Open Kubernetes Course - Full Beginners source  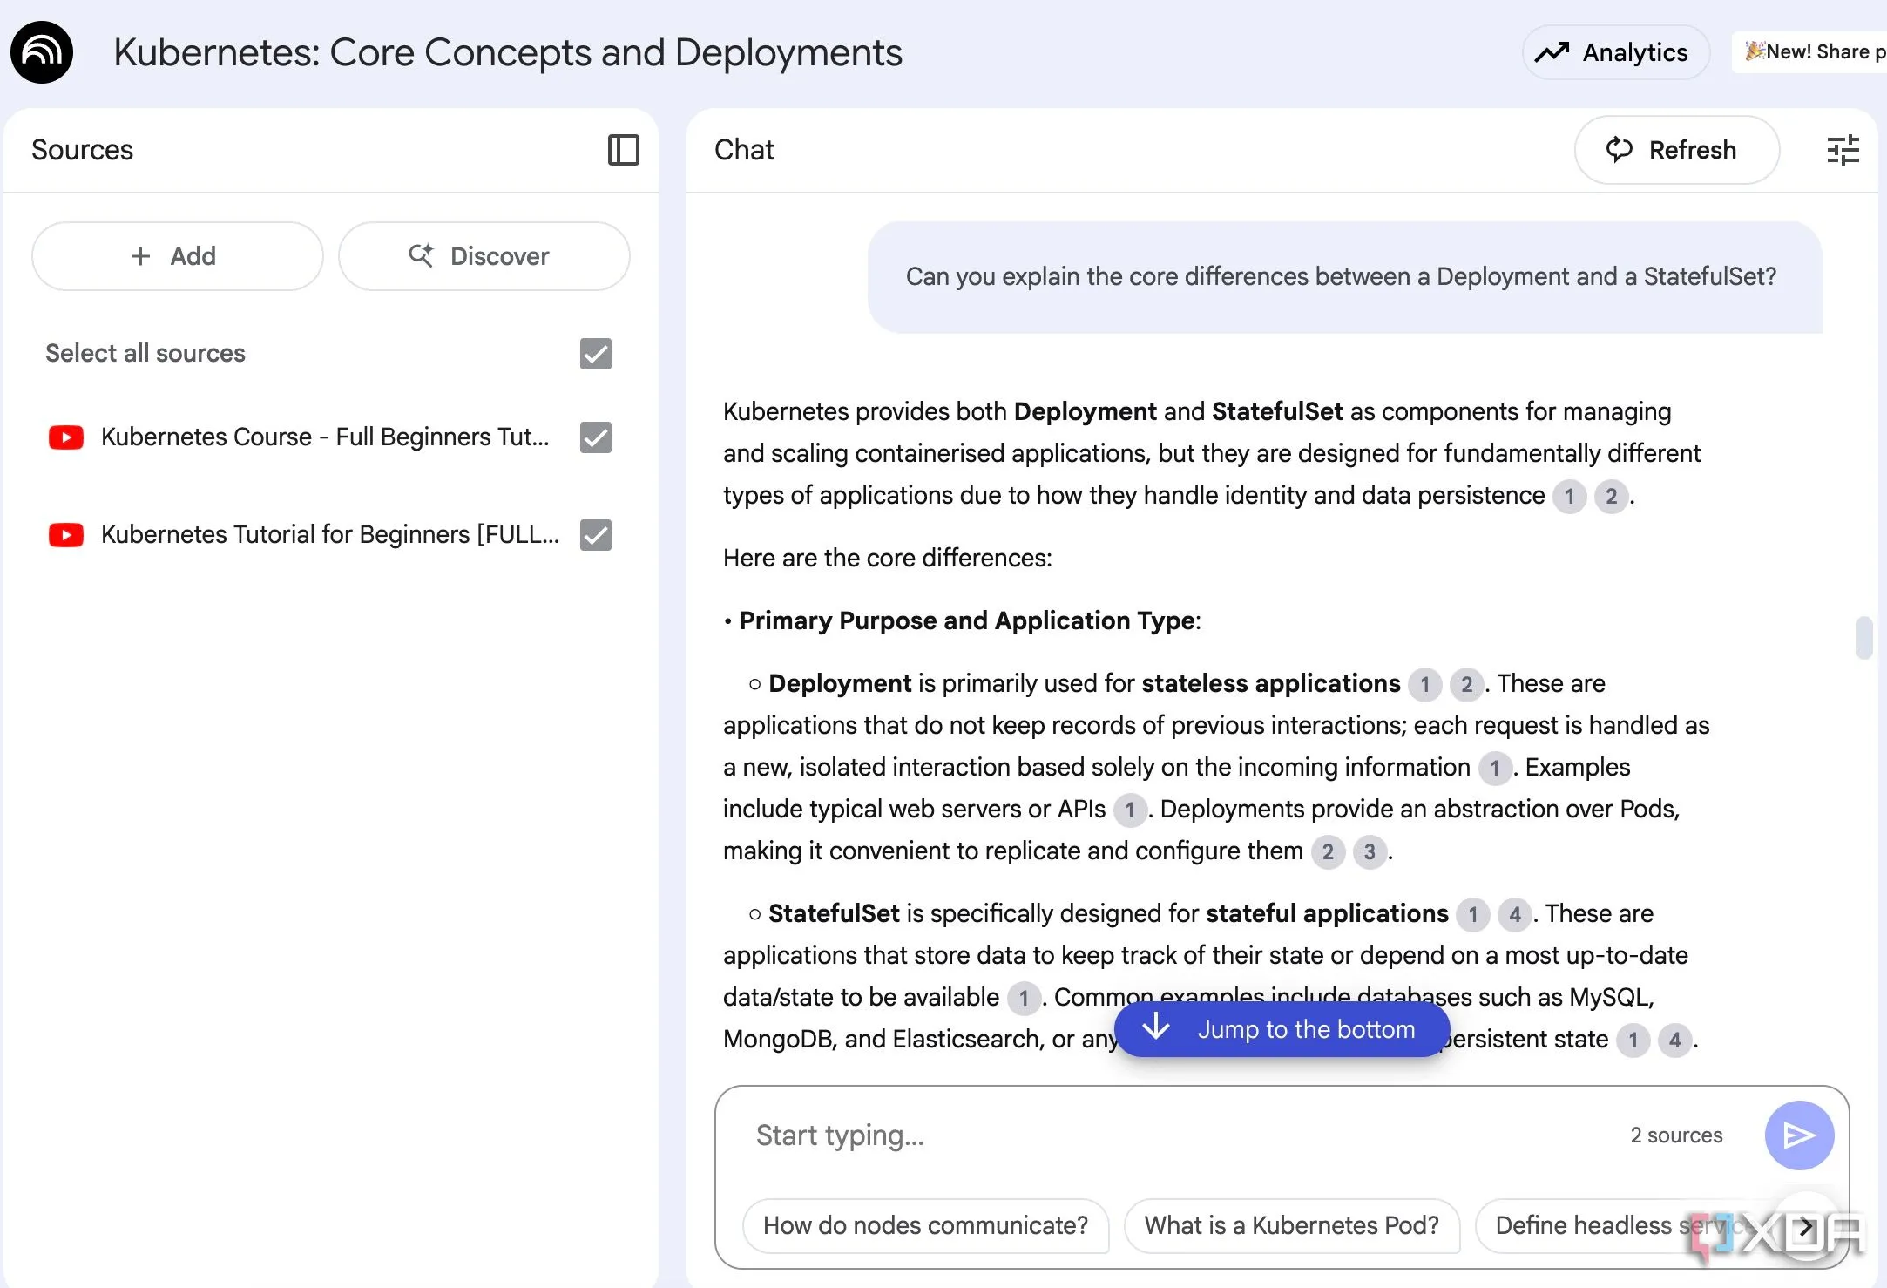point(325,437)
